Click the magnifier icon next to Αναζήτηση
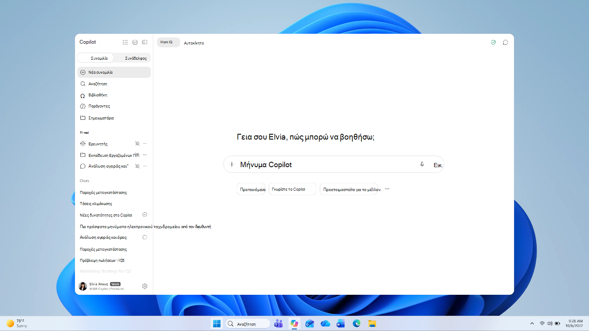Viewport: 589px width, 331px height. 83,84
